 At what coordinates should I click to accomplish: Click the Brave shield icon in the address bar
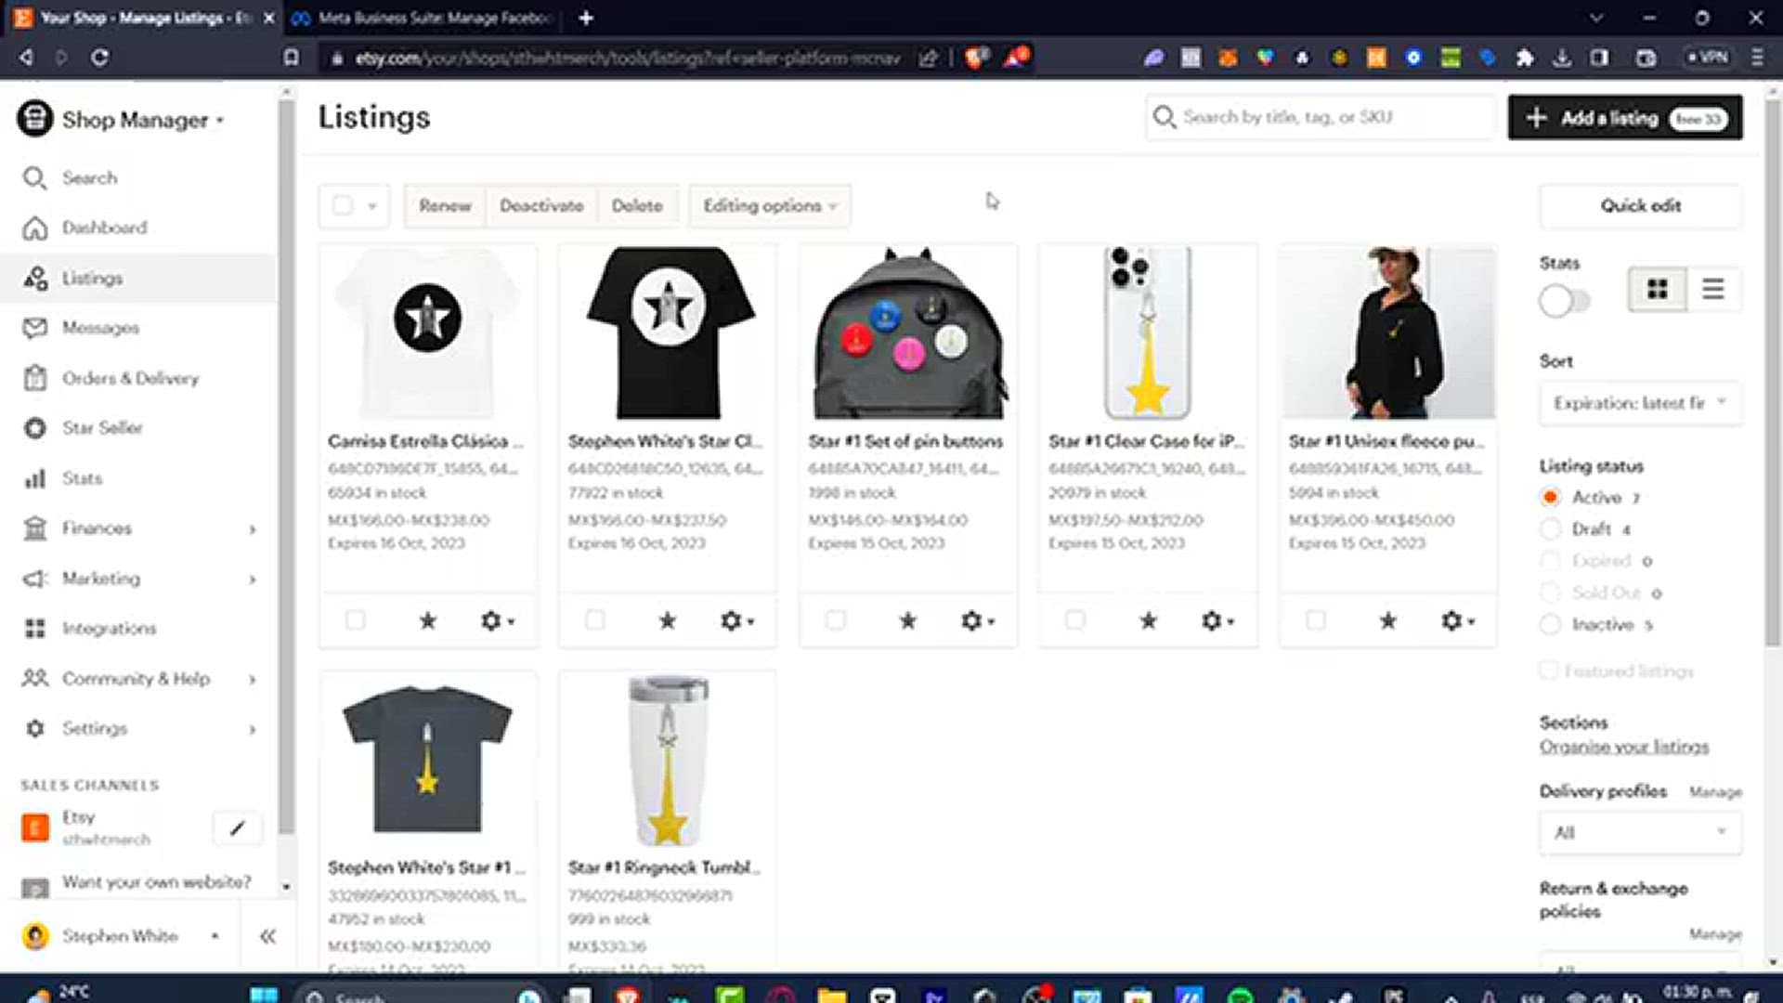pos(976,58)
